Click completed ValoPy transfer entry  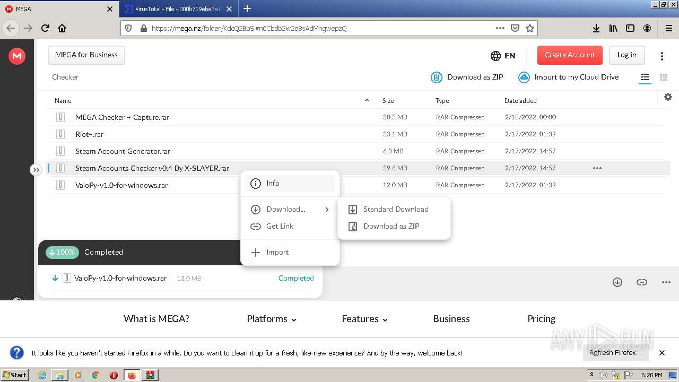[x=180, y=278]
